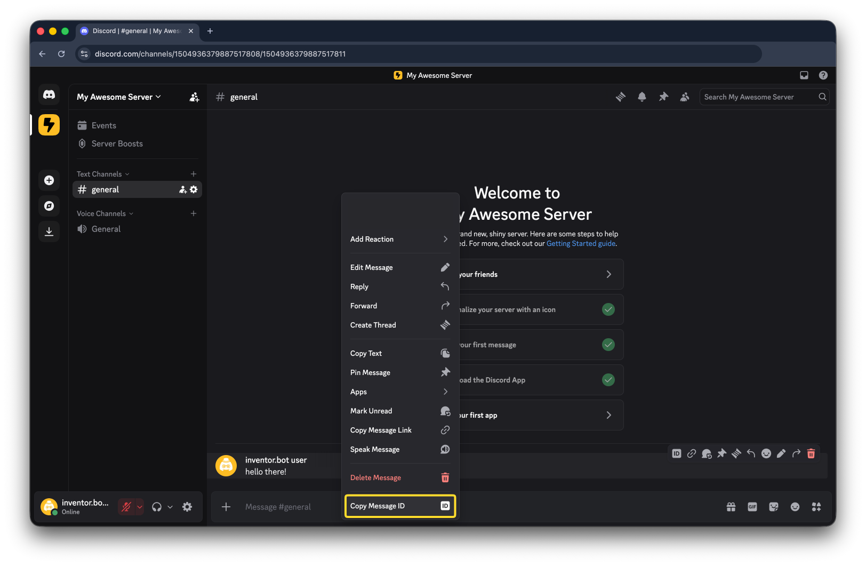Reload the page with browser refresh button

[61, 54]
